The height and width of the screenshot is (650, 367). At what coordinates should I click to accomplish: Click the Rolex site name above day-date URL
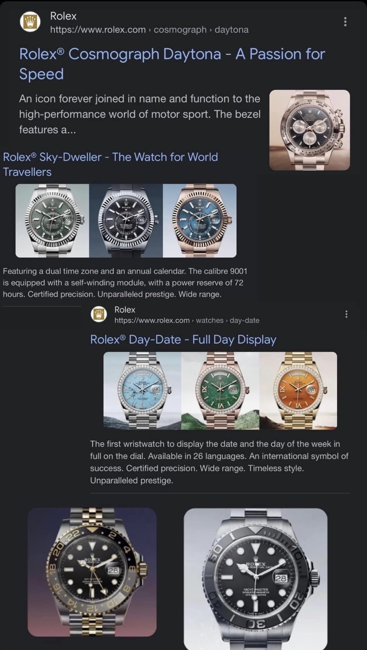(x=125, y=310)
